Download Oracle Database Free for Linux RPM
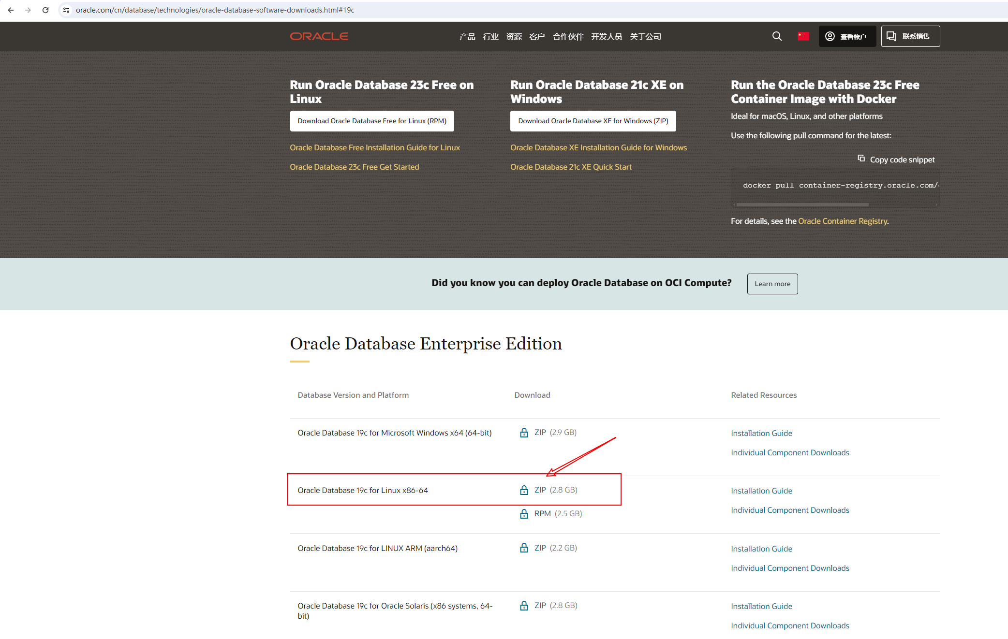The height and width of the screenshot is (639, 1008). pyautogui.click(x=372, y=121)
